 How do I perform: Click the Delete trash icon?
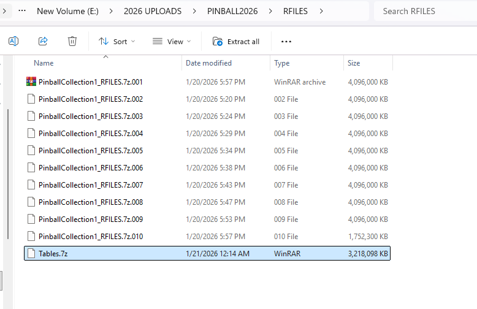pos(72,41)
